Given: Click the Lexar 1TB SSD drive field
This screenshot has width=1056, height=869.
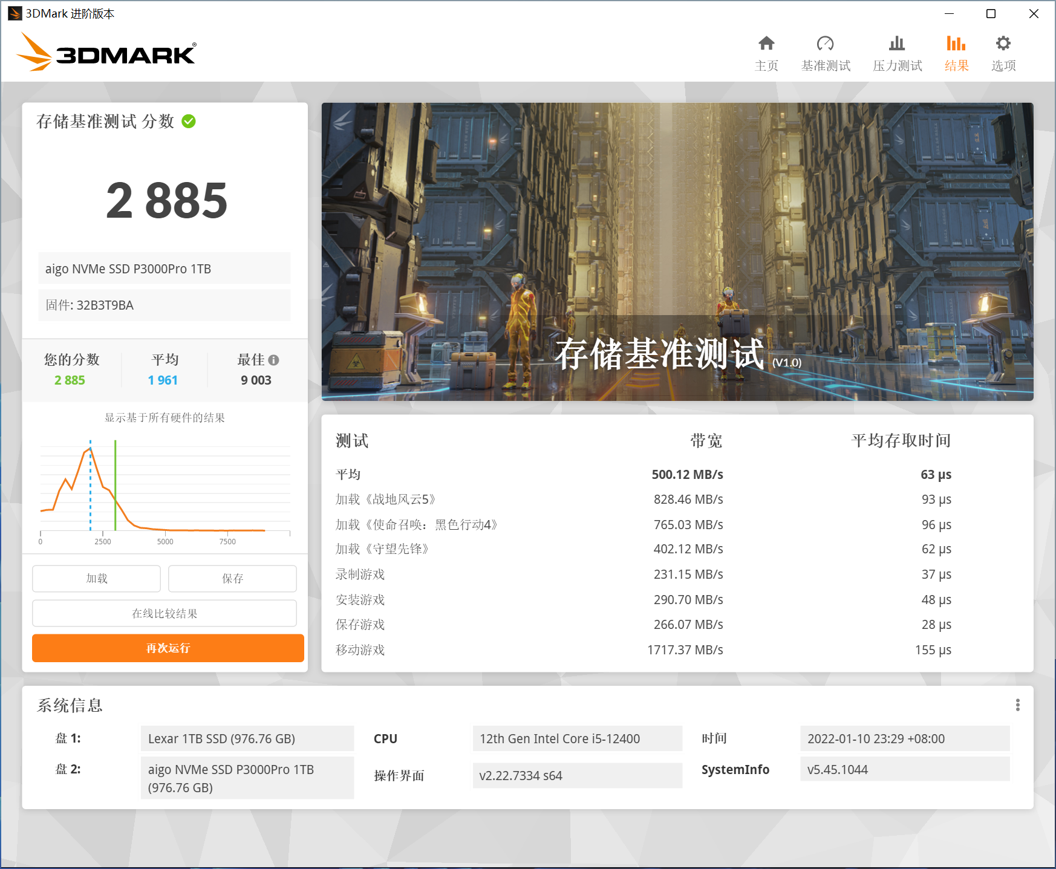Looking at the screenshot, I should pyautogui.click(x=247, y=738).
